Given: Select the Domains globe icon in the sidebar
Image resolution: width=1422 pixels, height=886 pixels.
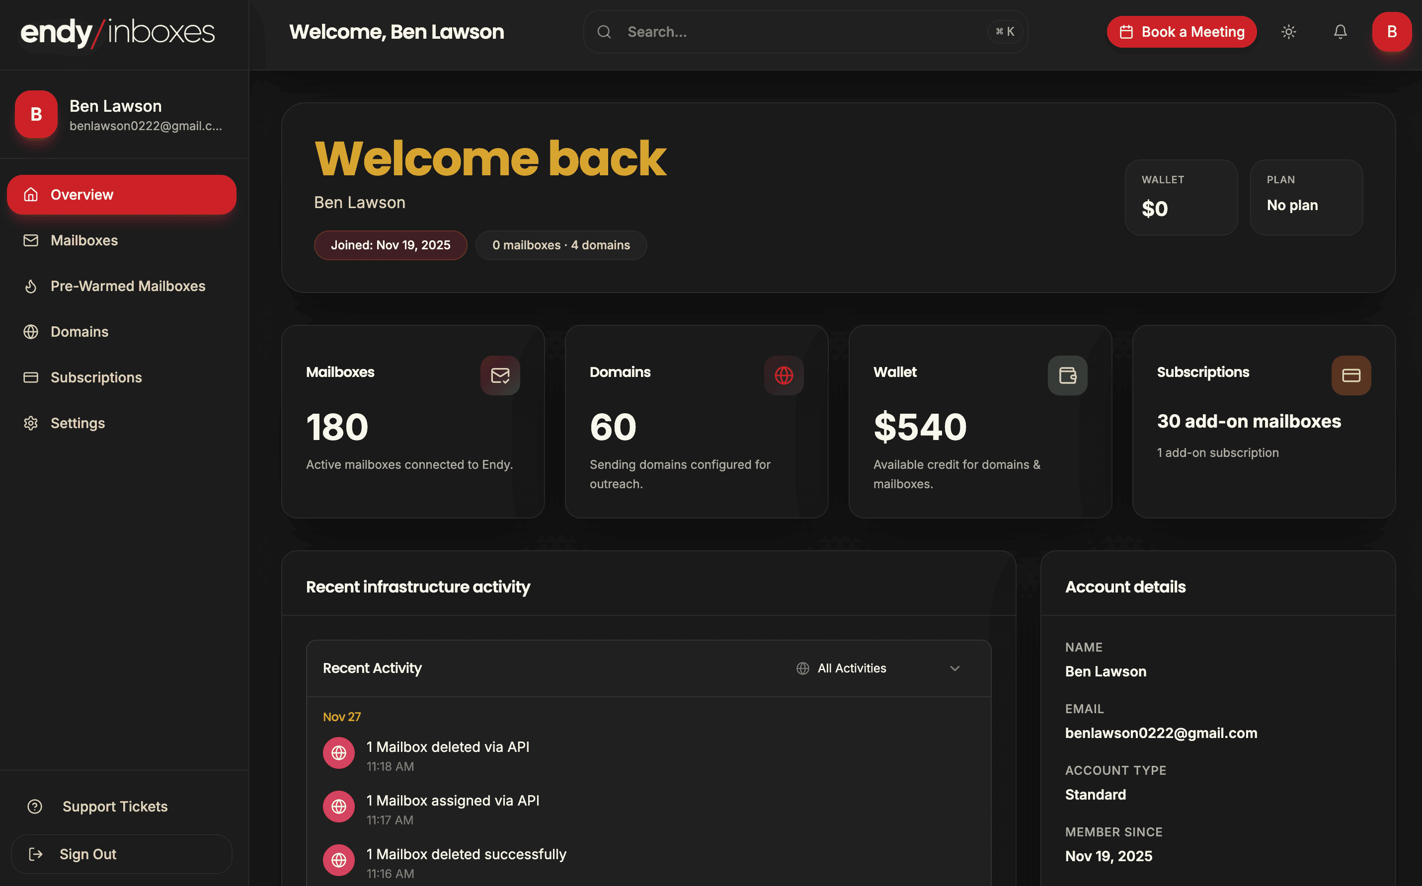Looking at the screenshot, I should coord(31,332).
